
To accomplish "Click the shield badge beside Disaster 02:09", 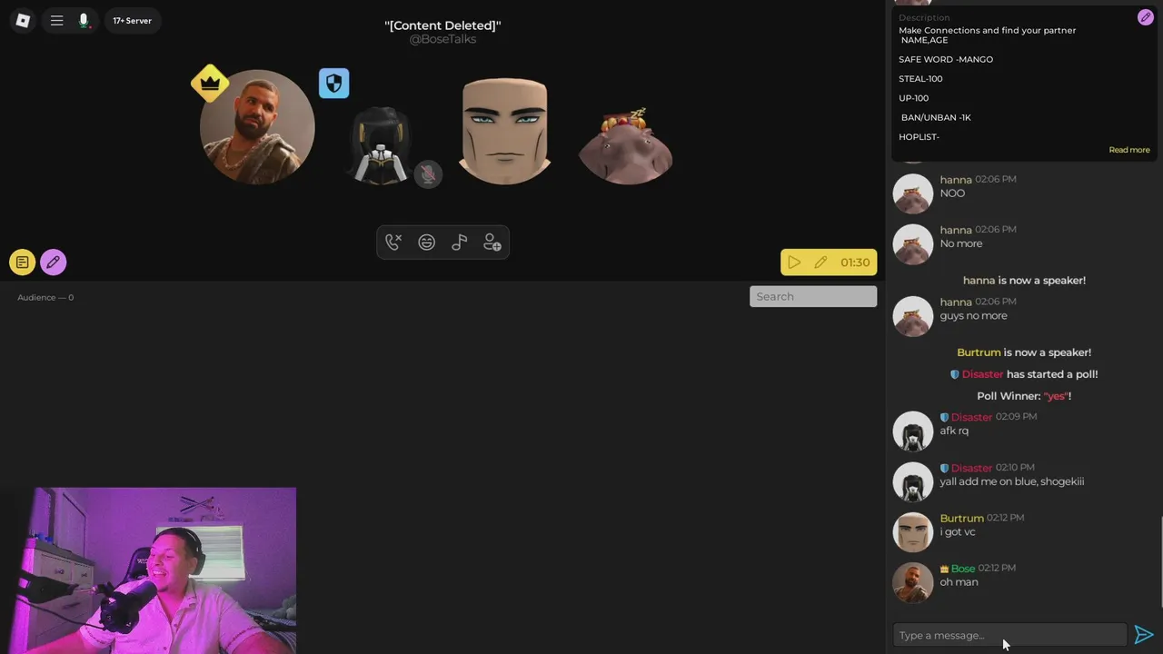I will coord(944,418).
